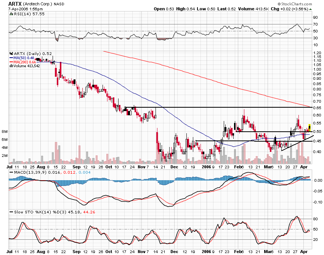Click the -0.10 MACD axis label

click(317, 202)
